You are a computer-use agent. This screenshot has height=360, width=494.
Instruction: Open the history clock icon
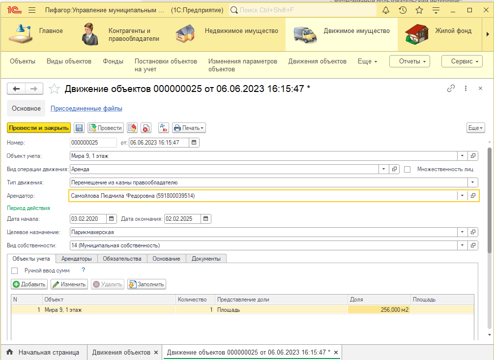pyautogui.click(x=403, y=10)
